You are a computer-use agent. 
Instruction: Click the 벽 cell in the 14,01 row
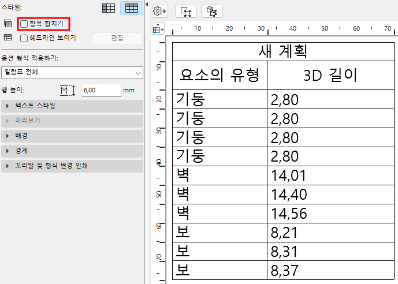click(220, 175)
